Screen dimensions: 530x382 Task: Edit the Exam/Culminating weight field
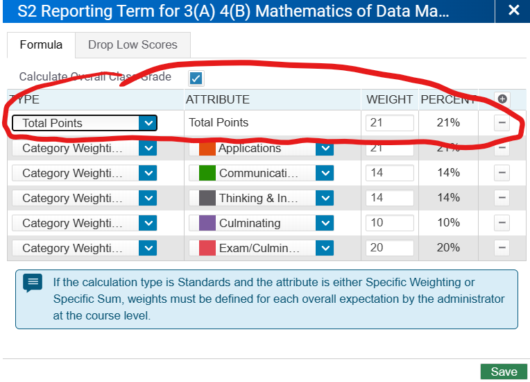pos(389,248)
